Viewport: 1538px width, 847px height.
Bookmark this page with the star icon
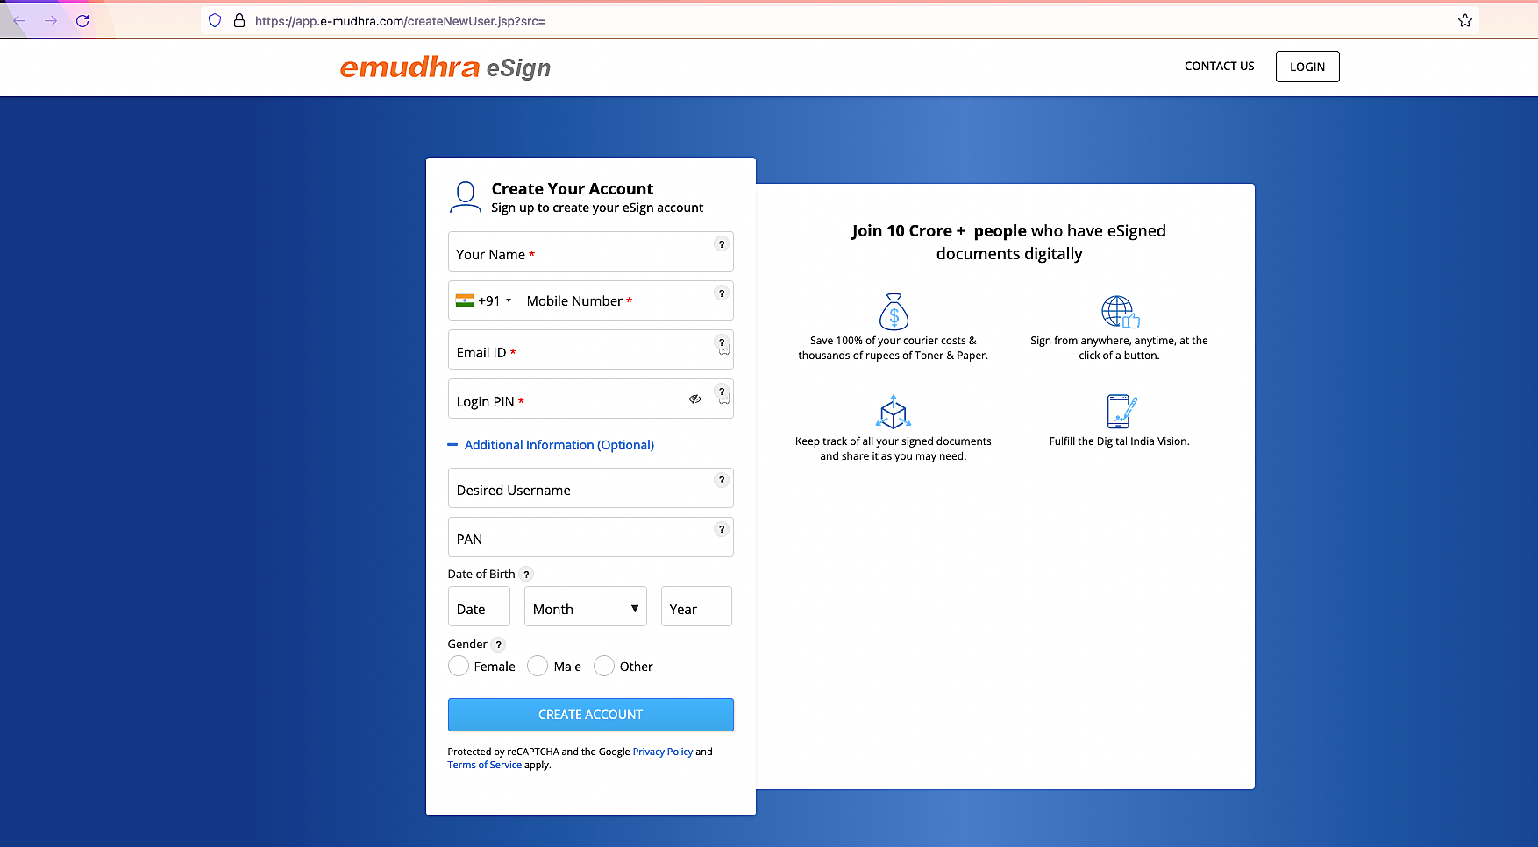pos(1465,20)
